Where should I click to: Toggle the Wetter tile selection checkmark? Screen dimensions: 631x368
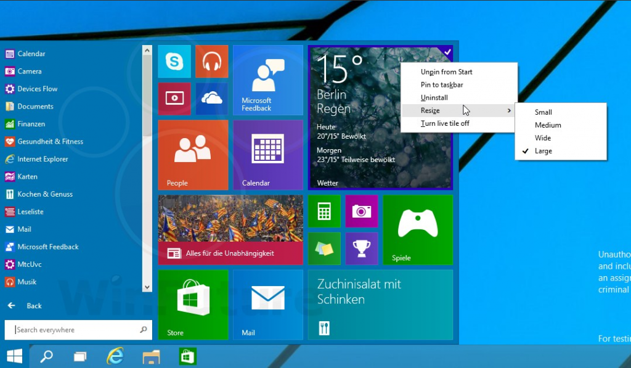[x=447, y=52]
